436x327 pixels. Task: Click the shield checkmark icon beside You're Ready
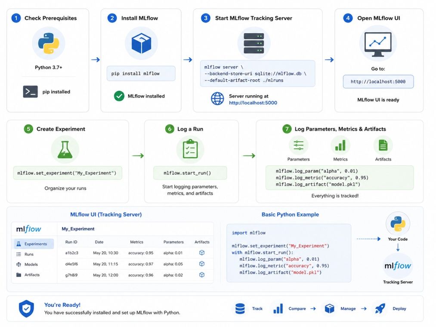click(x=26, y=308)
